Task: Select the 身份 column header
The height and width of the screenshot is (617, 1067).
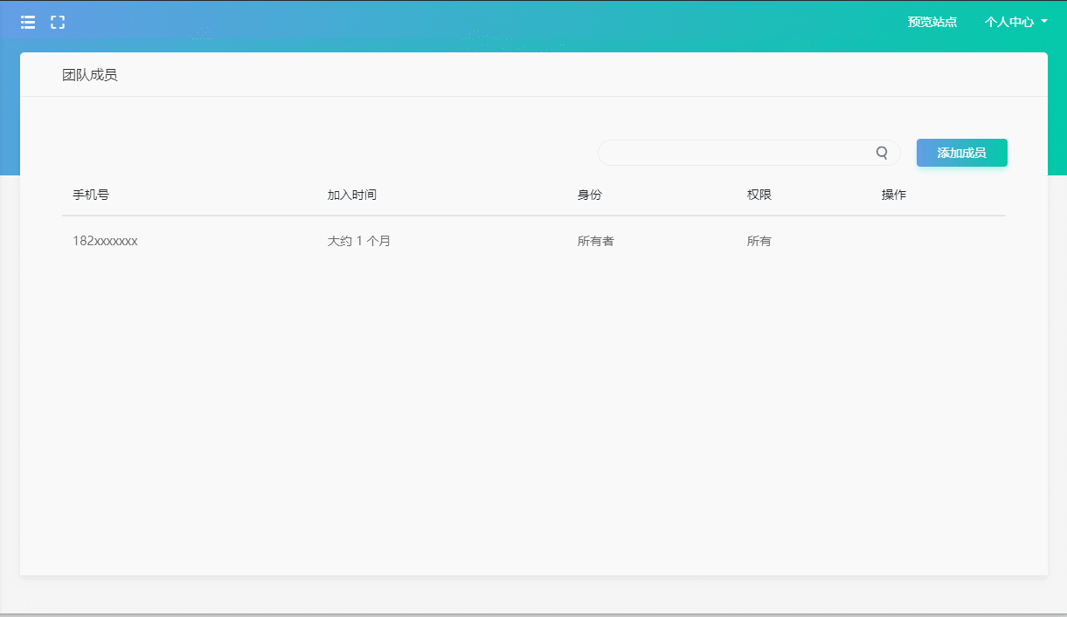Action: point(589,195)
